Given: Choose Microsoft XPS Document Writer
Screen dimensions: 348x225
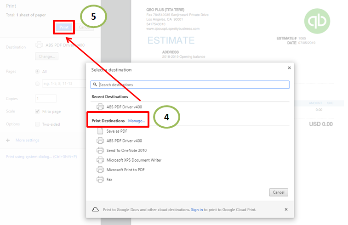Looking at the screenshot, I should (x=134, y=160).
